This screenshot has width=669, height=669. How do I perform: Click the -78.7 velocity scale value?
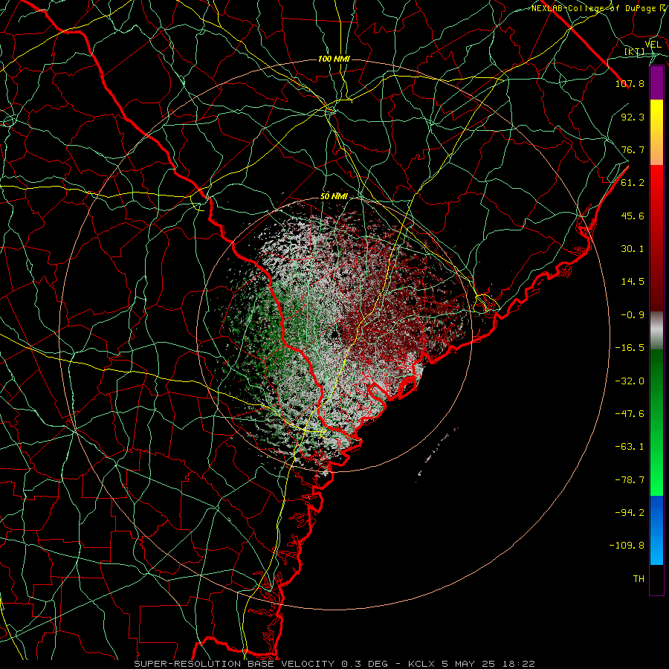[x=630, y=480]
